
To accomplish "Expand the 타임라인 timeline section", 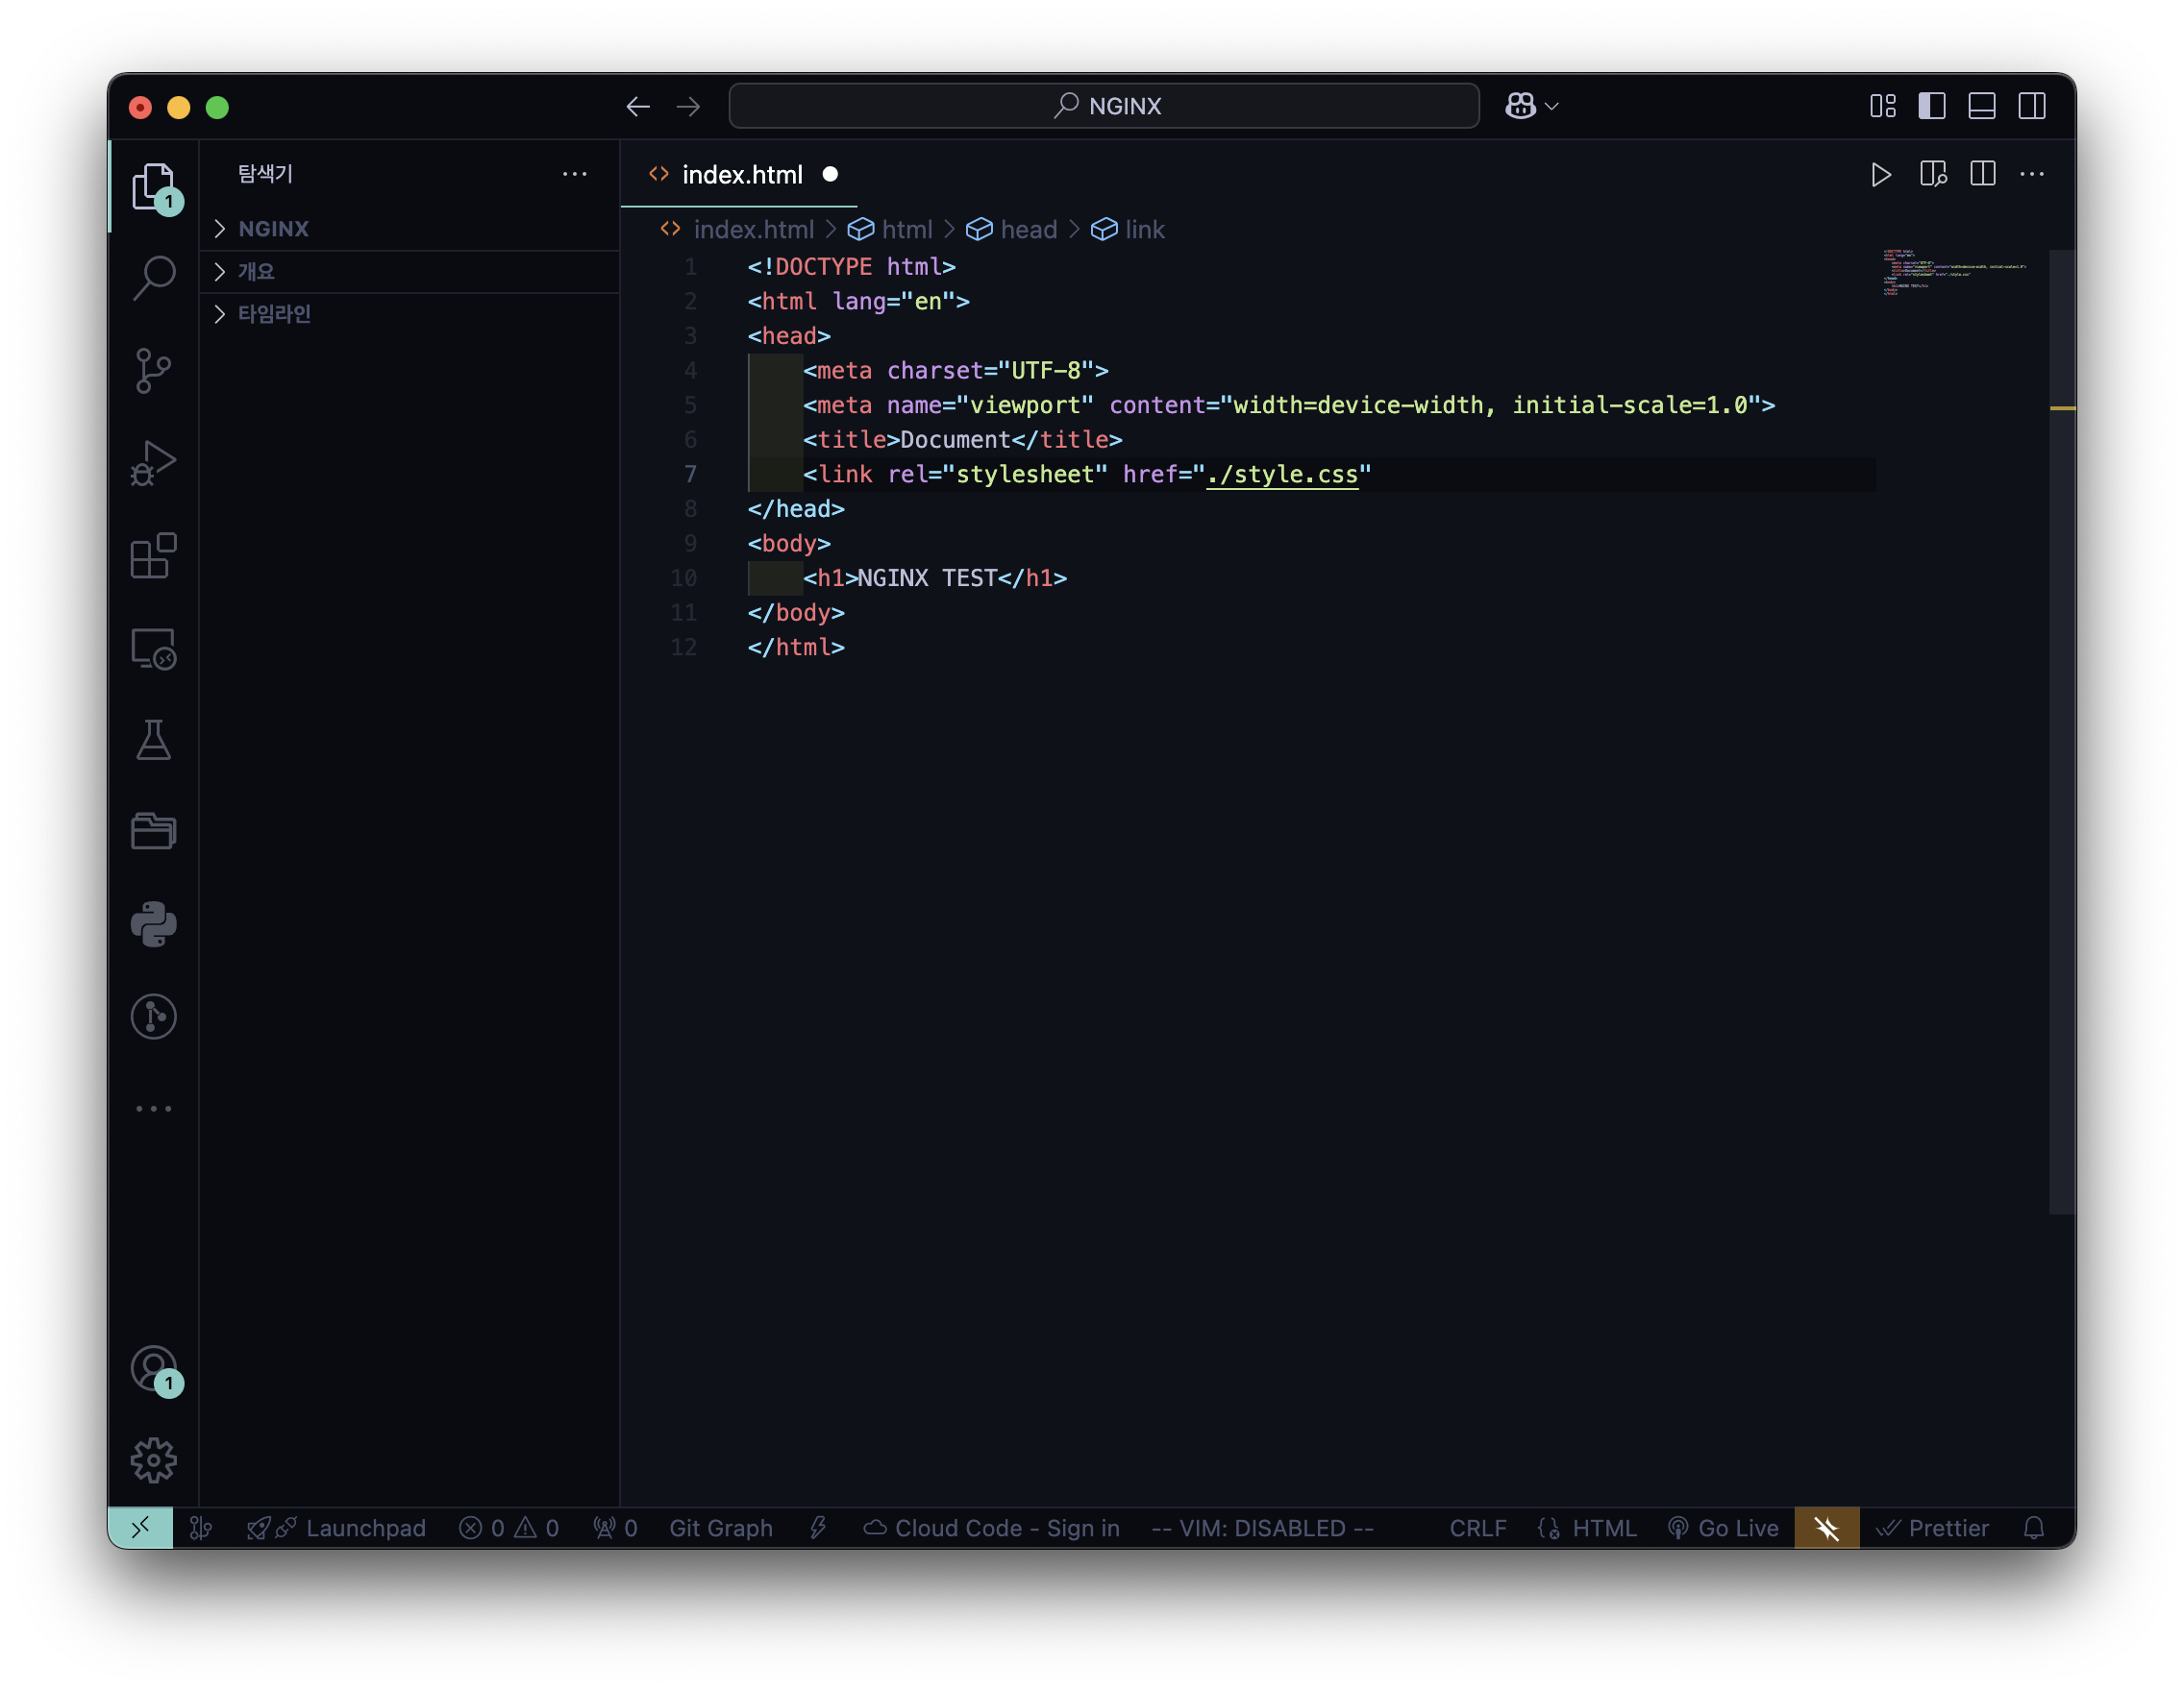I will [x=274, y=314].
